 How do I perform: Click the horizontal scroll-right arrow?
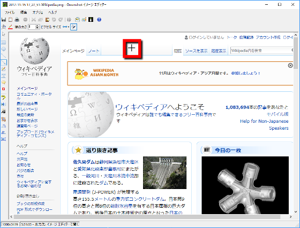click(291, 217)
